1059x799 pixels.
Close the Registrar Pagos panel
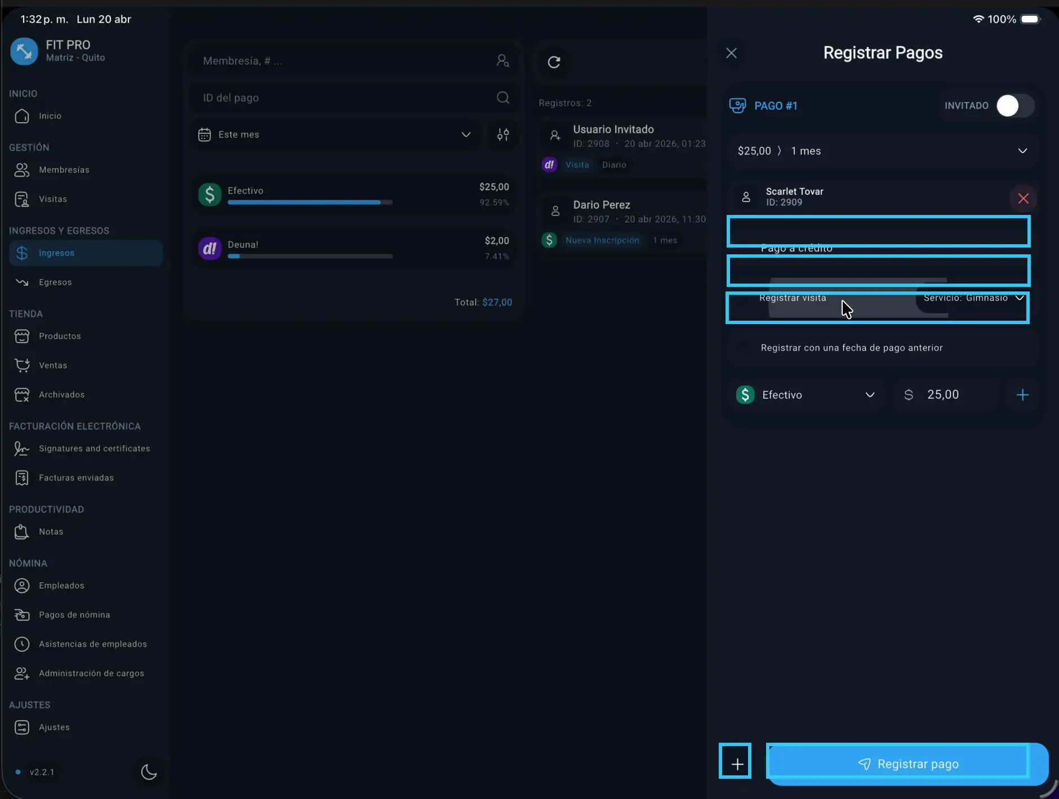coord(731,53)
